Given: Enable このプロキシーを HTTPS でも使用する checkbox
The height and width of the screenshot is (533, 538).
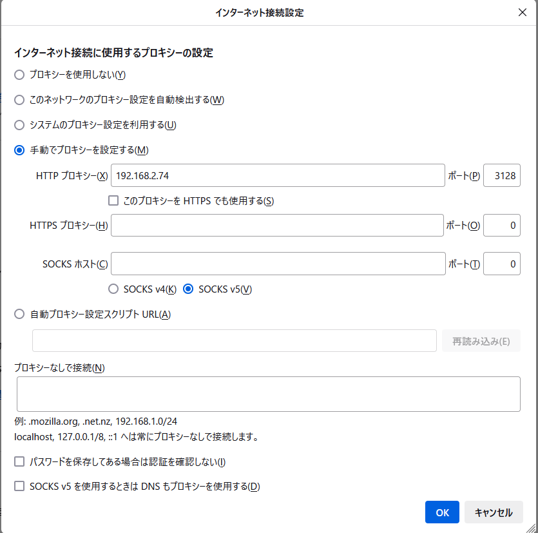Looking at the screenshot, I should [x=113, y=200].
